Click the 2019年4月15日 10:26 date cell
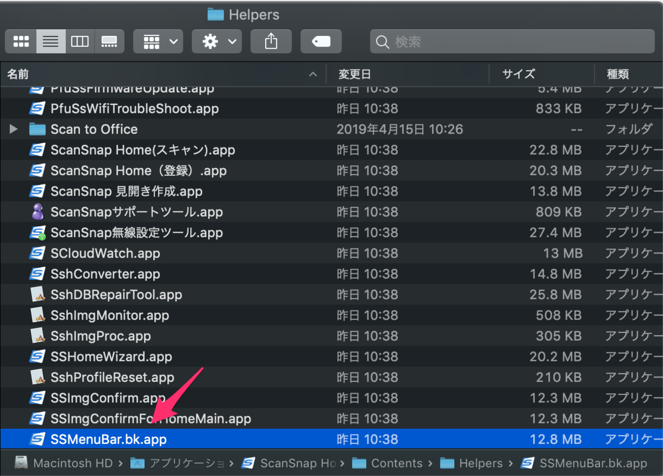663x476 pixels. click(x=400, y=129)
